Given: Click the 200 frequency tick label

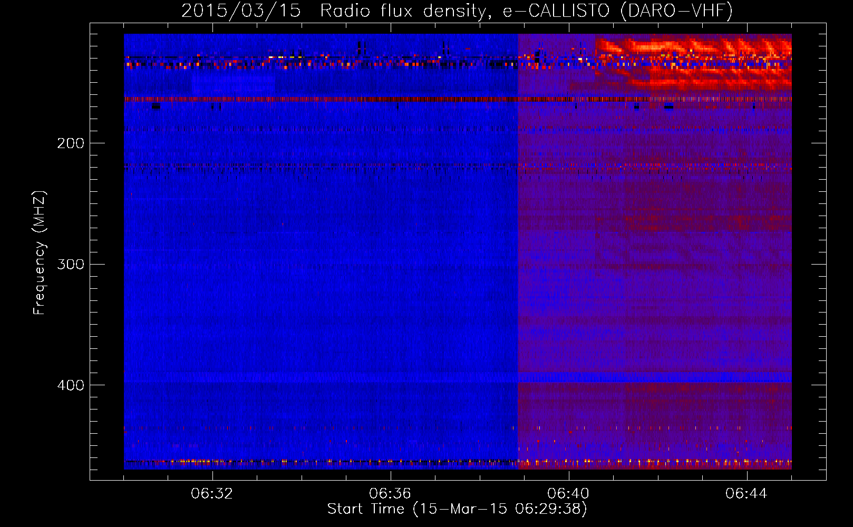Looking at the screenshot, I should (x=71, y=143).
